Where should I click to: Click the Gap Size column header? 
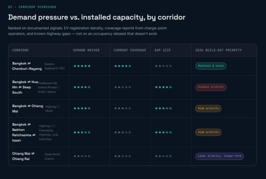163,50
